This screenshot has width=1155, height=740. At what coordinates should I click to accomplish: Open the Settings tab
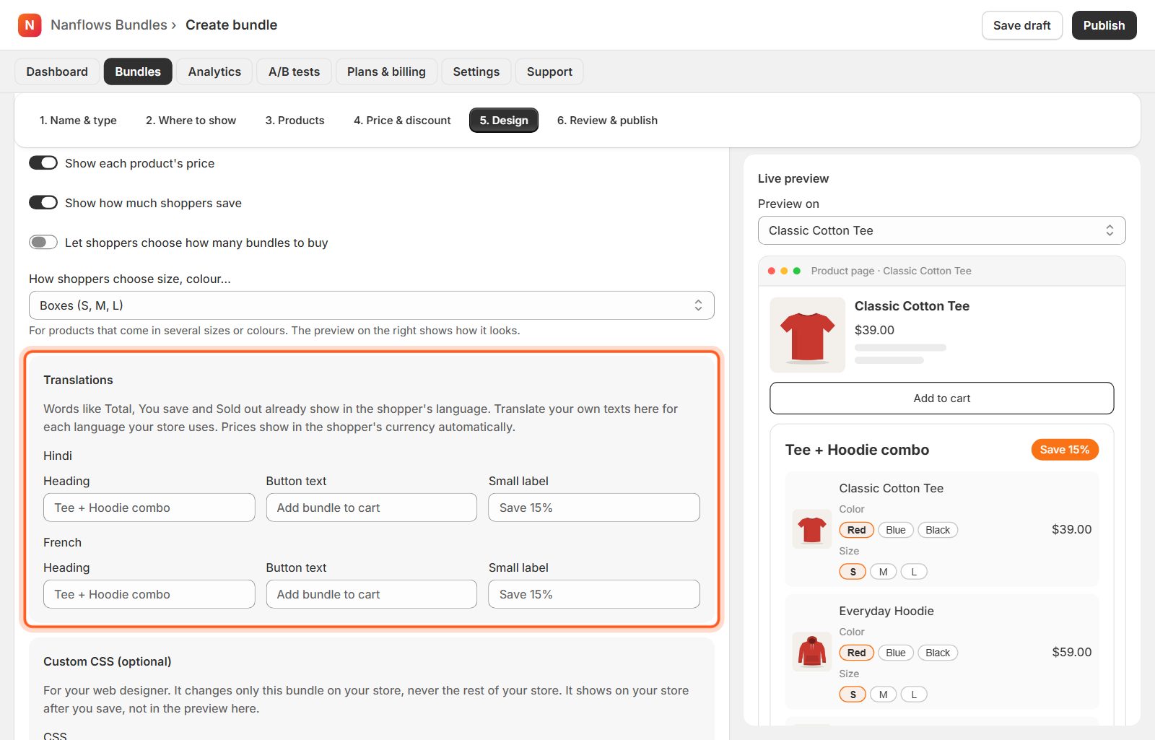(x=476, y=71)
